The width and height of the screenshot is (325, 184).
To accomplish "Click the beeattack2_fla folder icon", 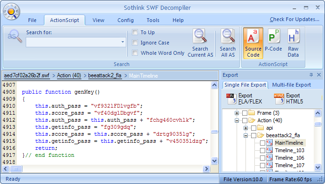I will [260, 135].
